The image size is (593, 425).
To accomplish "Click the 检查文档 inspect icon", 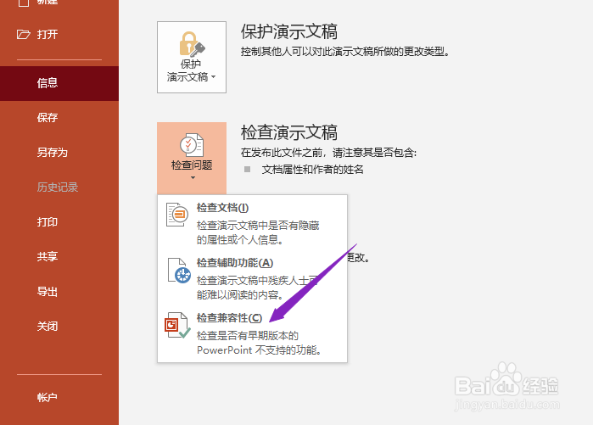I will (x=177, y=215).
